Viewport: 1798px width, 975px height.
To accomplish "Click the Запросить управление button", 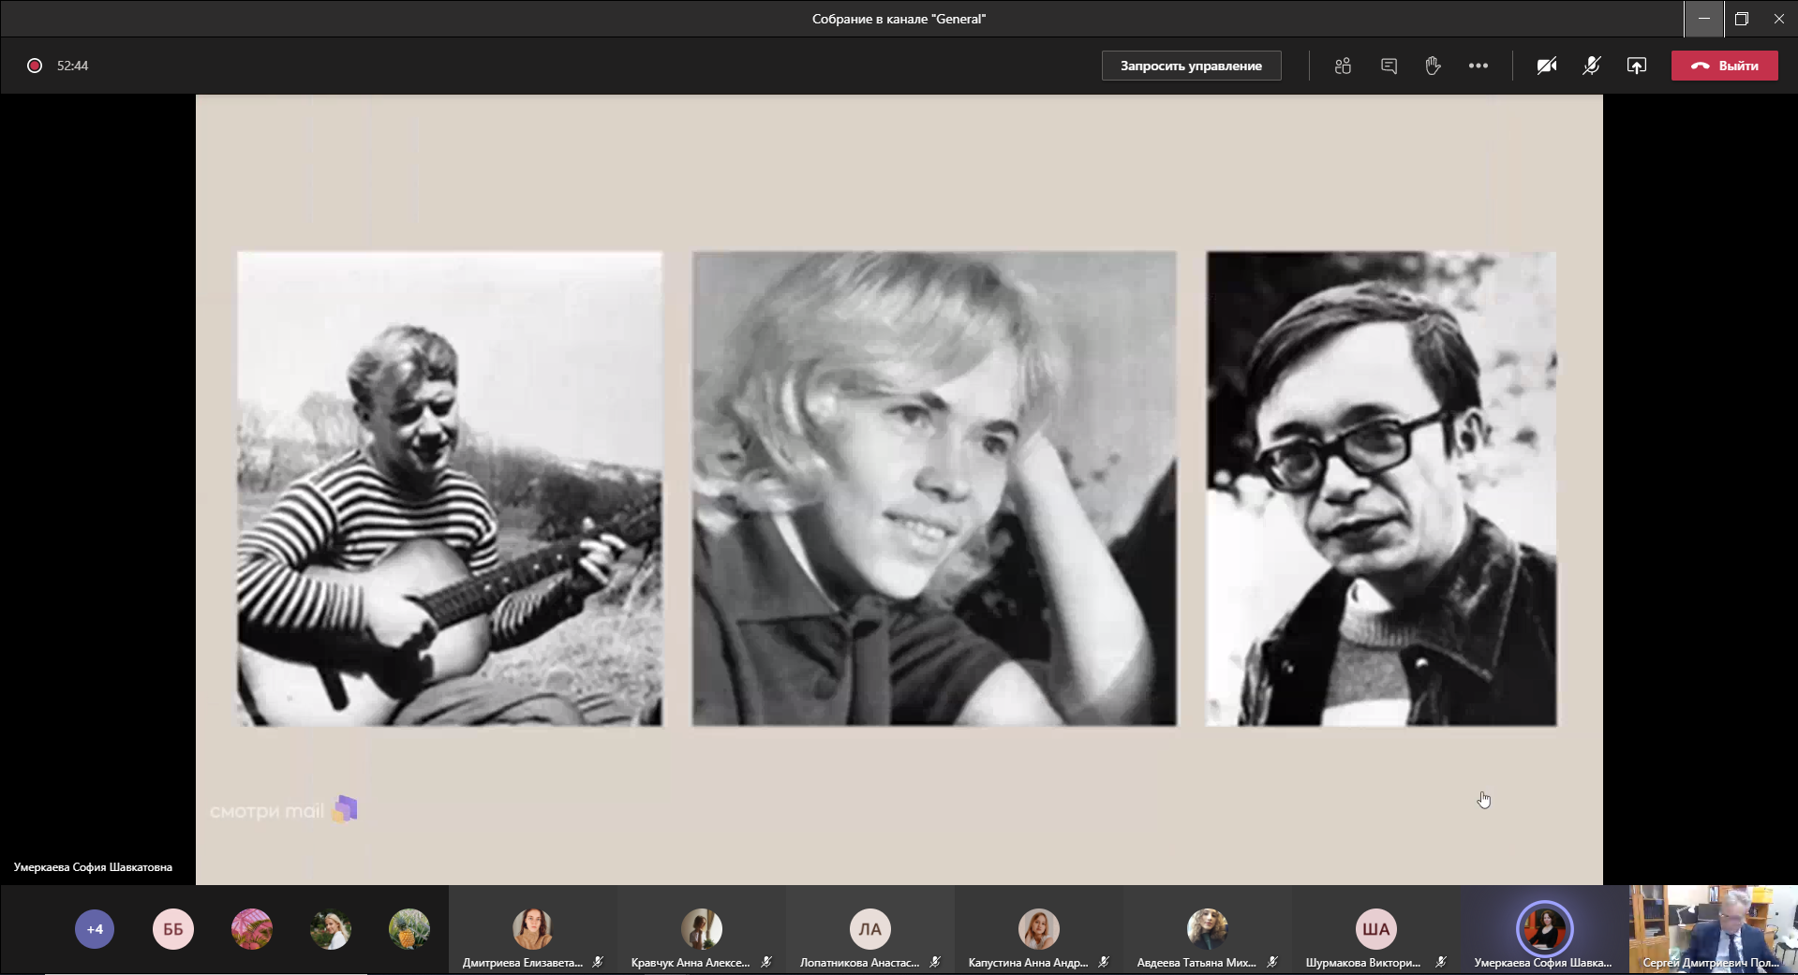I will click(1191, 66).
